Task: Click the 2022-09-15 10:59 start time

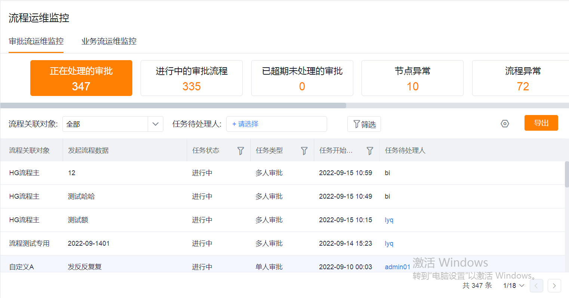Action: tap(345, 173)
